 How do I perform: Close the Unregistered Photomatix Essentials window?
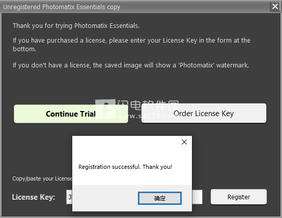(275, 7)
